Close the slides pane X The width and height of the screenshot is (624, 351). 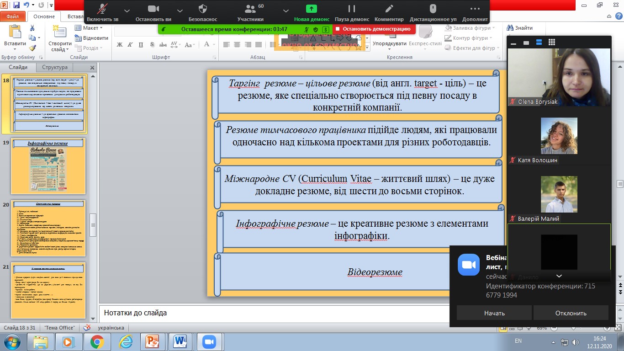pos(92,68)
